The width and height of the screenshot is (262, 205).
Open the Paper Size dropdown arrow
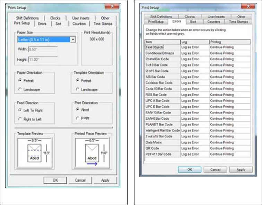coord(73,39)
